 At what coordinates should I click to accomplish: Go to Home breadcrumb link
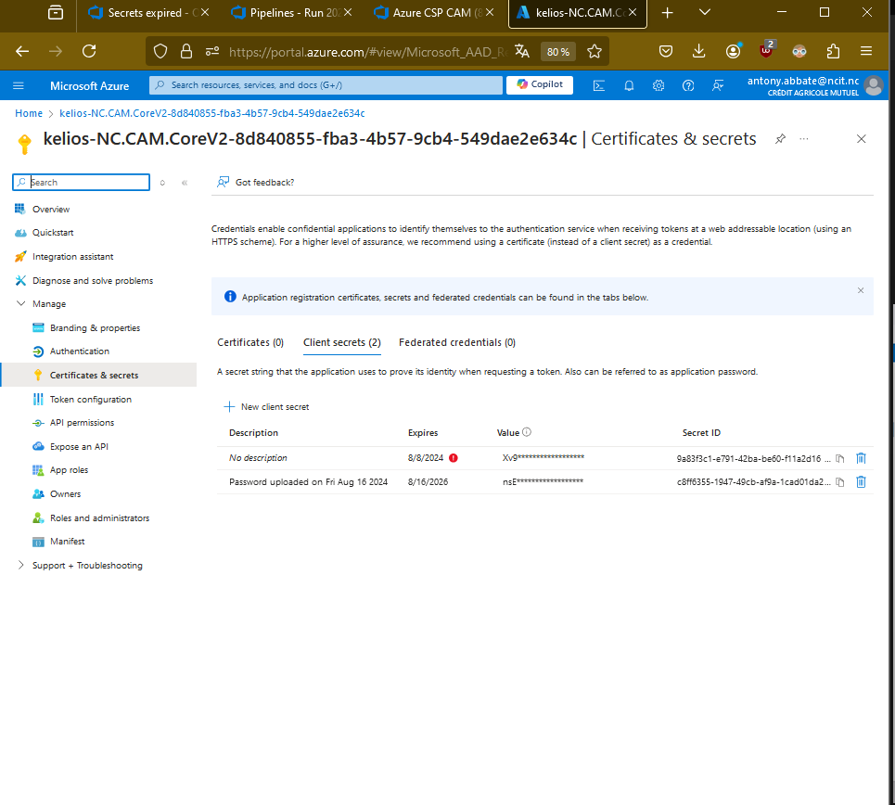[29, 113]
